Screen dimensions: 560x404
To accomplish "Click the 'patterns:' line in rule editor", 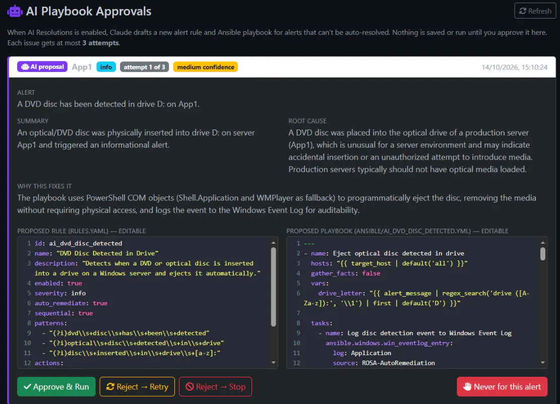I will (51, 323).
